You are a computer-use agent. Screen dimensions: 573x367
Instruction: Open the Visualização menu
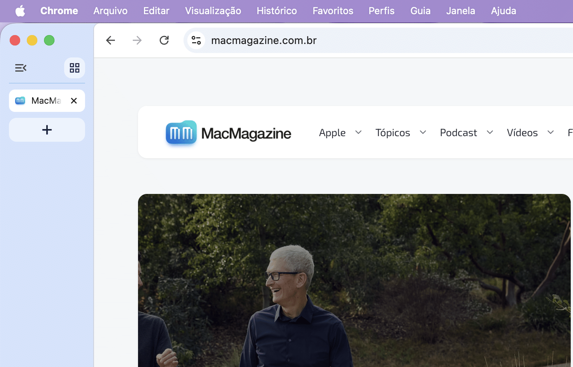coord(213,11)
